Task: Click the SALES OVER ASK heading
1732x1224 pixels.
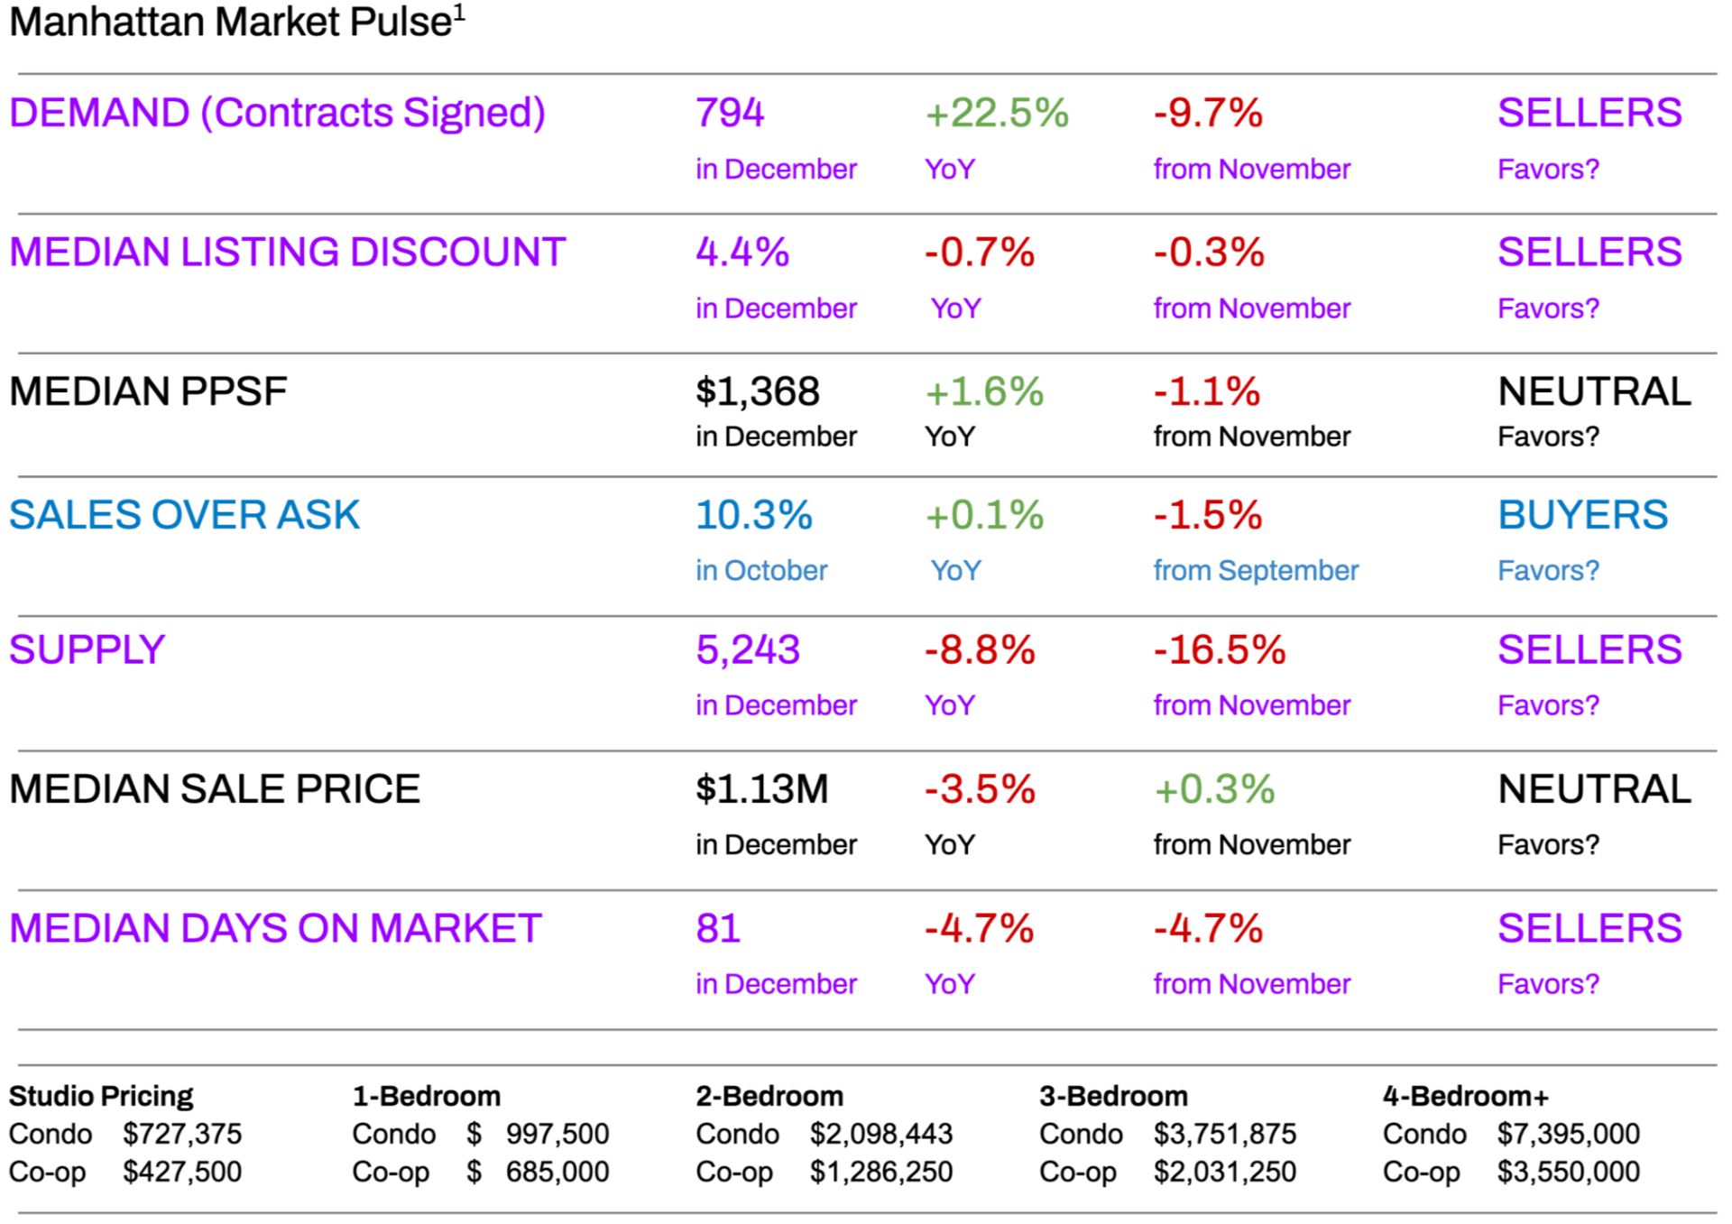Action: click(184, 515)
